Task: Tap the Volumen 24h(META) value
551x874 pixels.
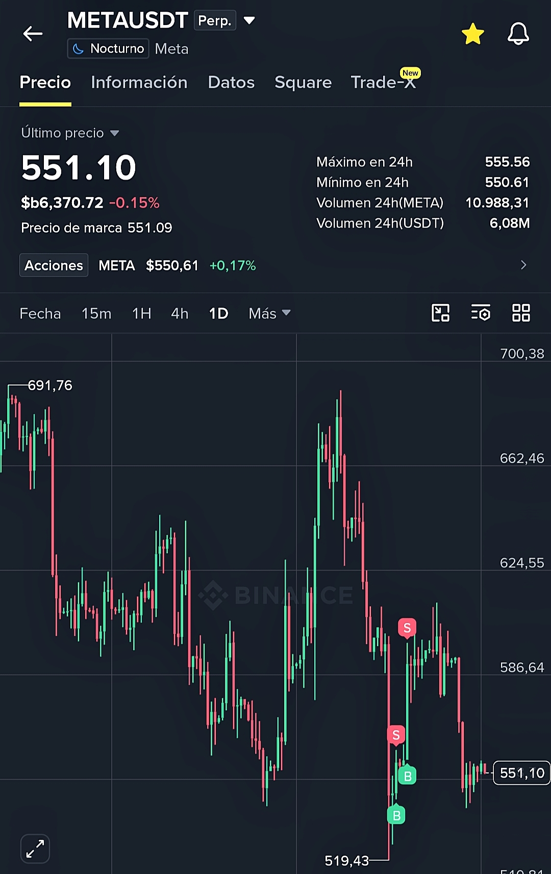Action: [497, 203]
